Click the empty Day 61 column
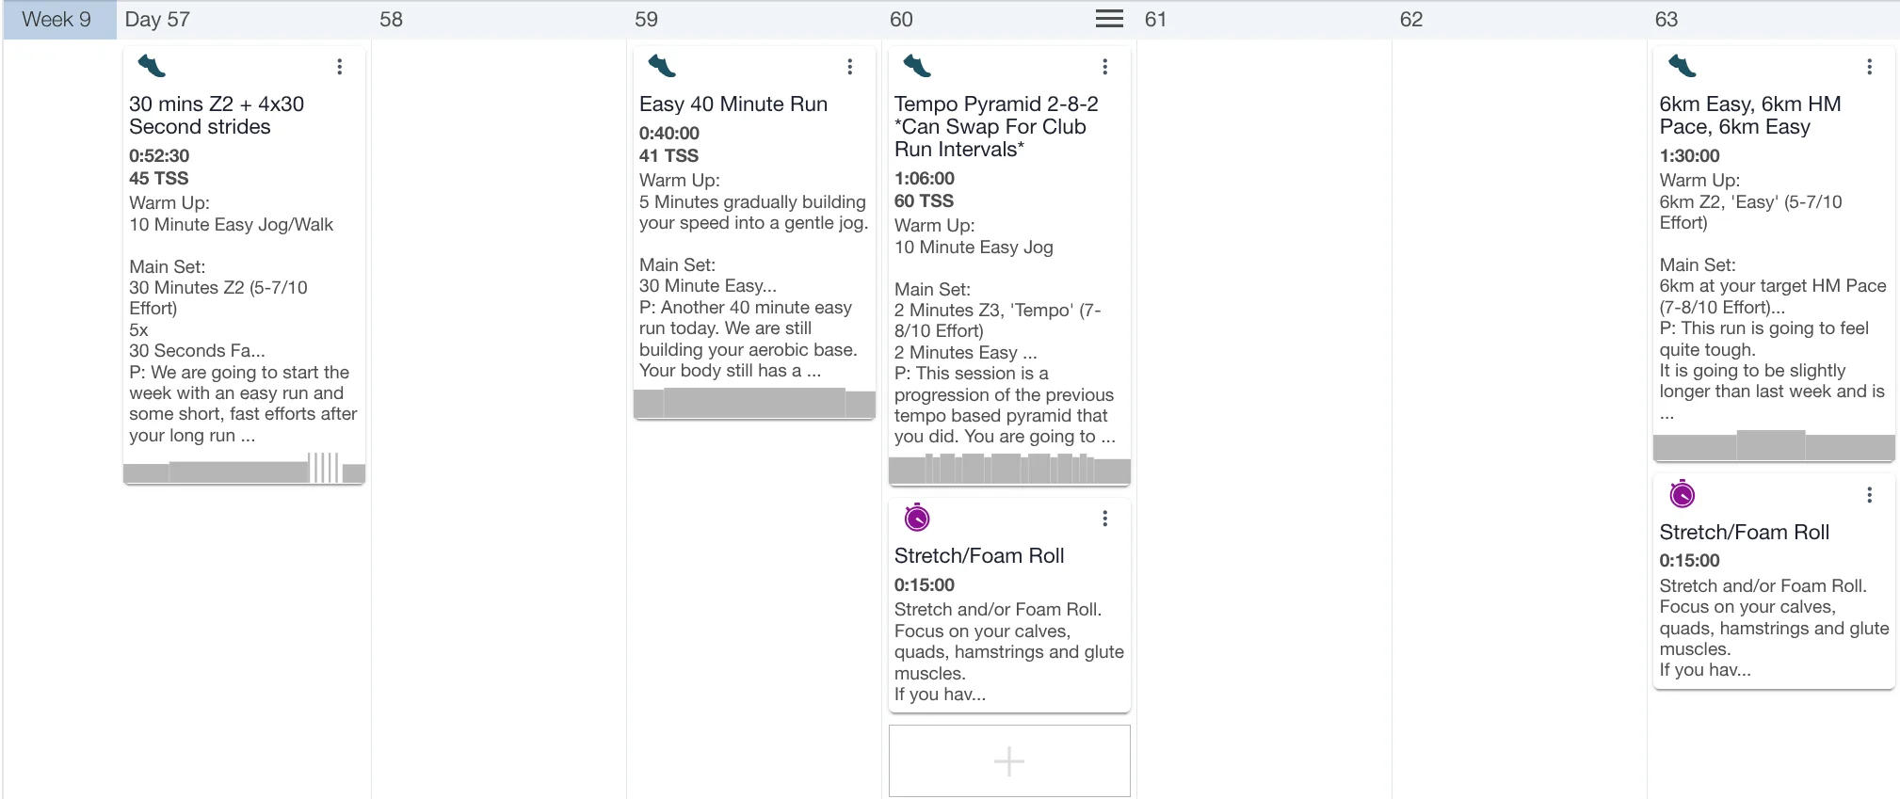Screen dimensions: 1900x799 1264,376
